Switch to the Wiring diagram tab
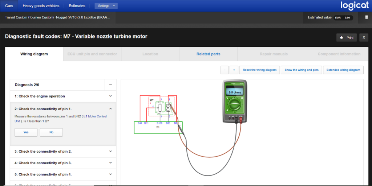 point(34,54)
